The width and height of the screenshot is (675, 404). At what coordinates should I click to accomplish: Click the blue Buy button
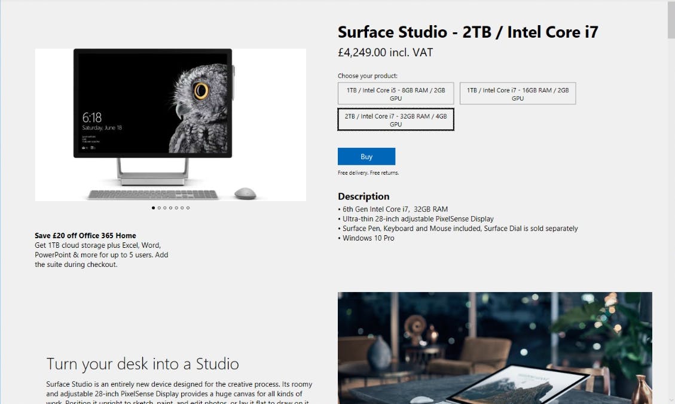pos(366,156)
